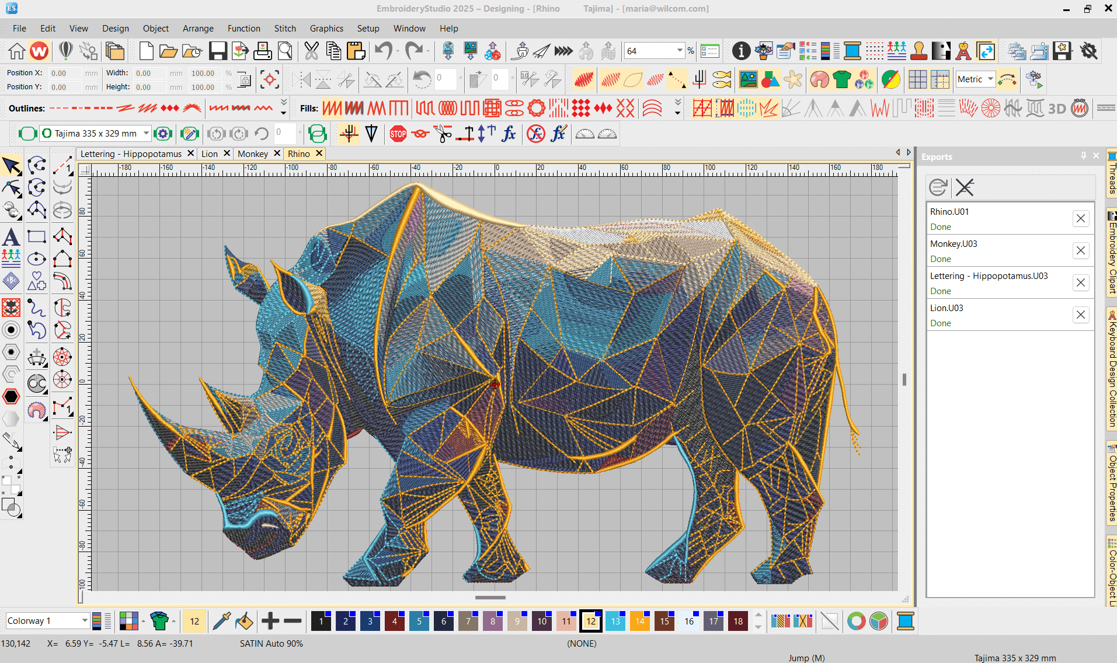Screen dimensions: 1117x663
Task: Click the scissors Cut icon
Action: [x=311, y=51]
